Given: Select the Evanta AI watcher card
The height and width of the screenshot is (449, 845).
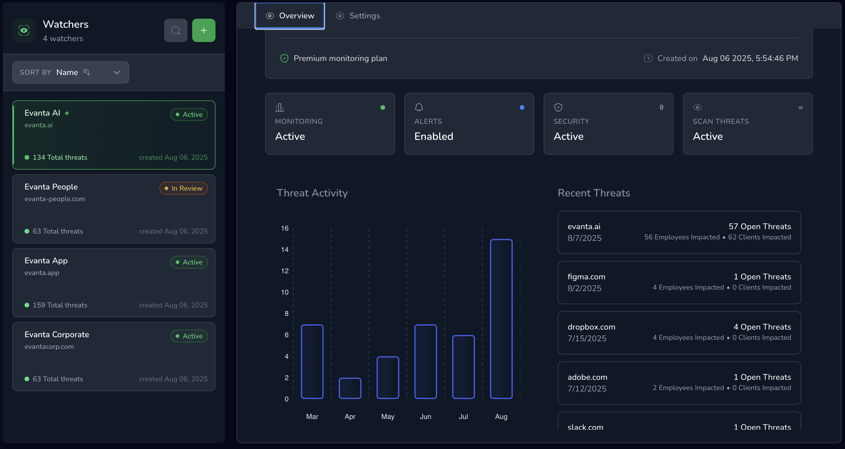Looking at the screenshot, I should pyautogui.click(x=114, y=135).
